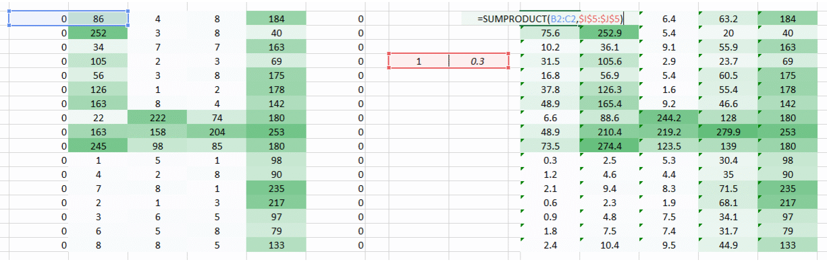Screen dimensions: 827x262
Task: Click the cell containing 204
Action: point(217,131)
